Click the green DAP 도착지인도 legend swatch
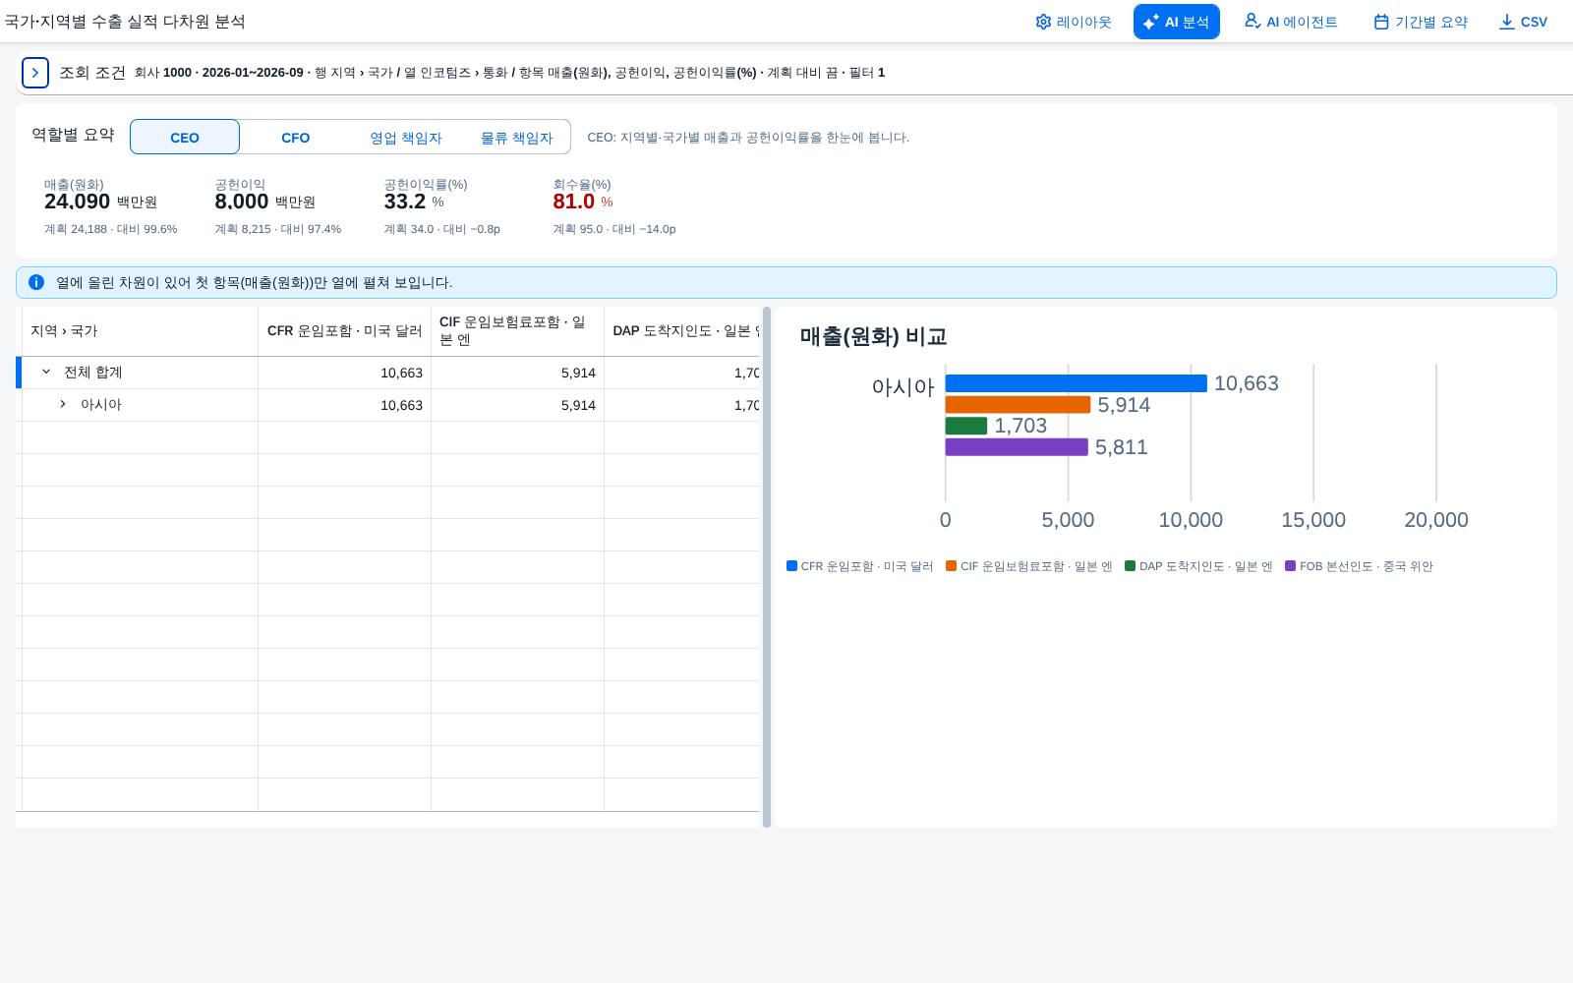 point(1130,566)
